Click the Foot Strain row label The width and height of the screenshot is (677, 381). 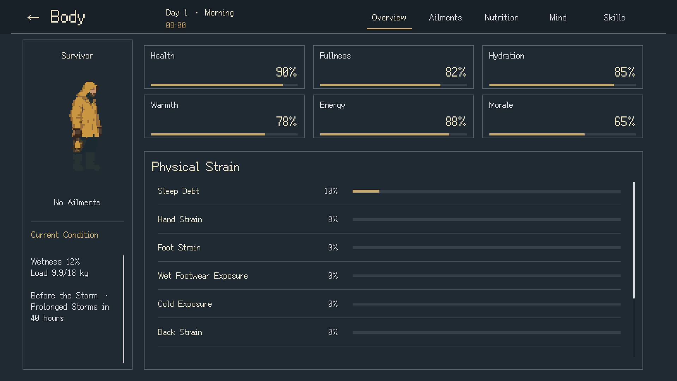click(x=179, y=248)
